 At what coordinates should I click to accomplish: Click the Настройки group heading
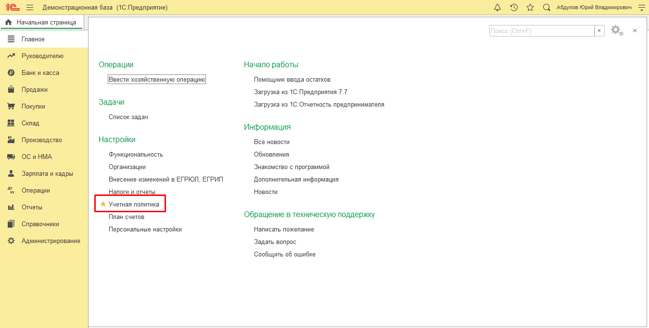[x=117, y=139]
